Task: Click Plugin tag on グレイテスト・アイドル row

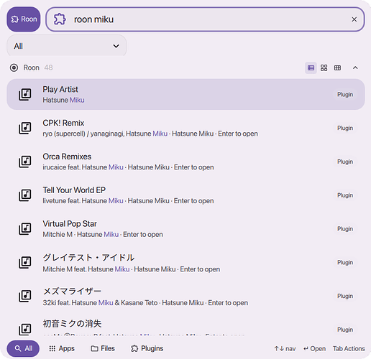Action: point(345,263)
